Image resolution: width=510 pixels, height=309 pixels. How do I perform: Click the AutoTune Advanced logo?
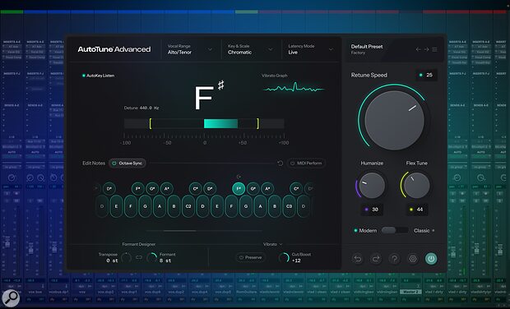(x=114, y=49)
